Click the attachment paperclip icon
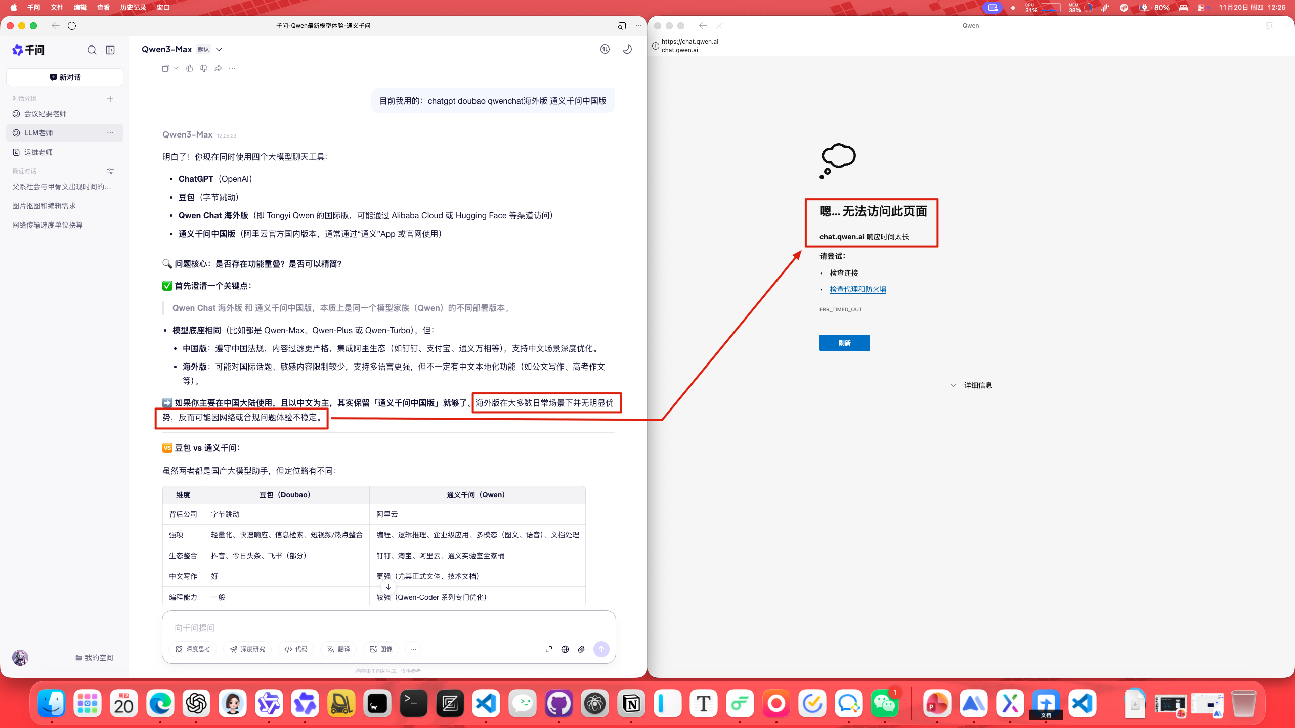The height and width of the screenshot is (728, 1295). (581, 649)
